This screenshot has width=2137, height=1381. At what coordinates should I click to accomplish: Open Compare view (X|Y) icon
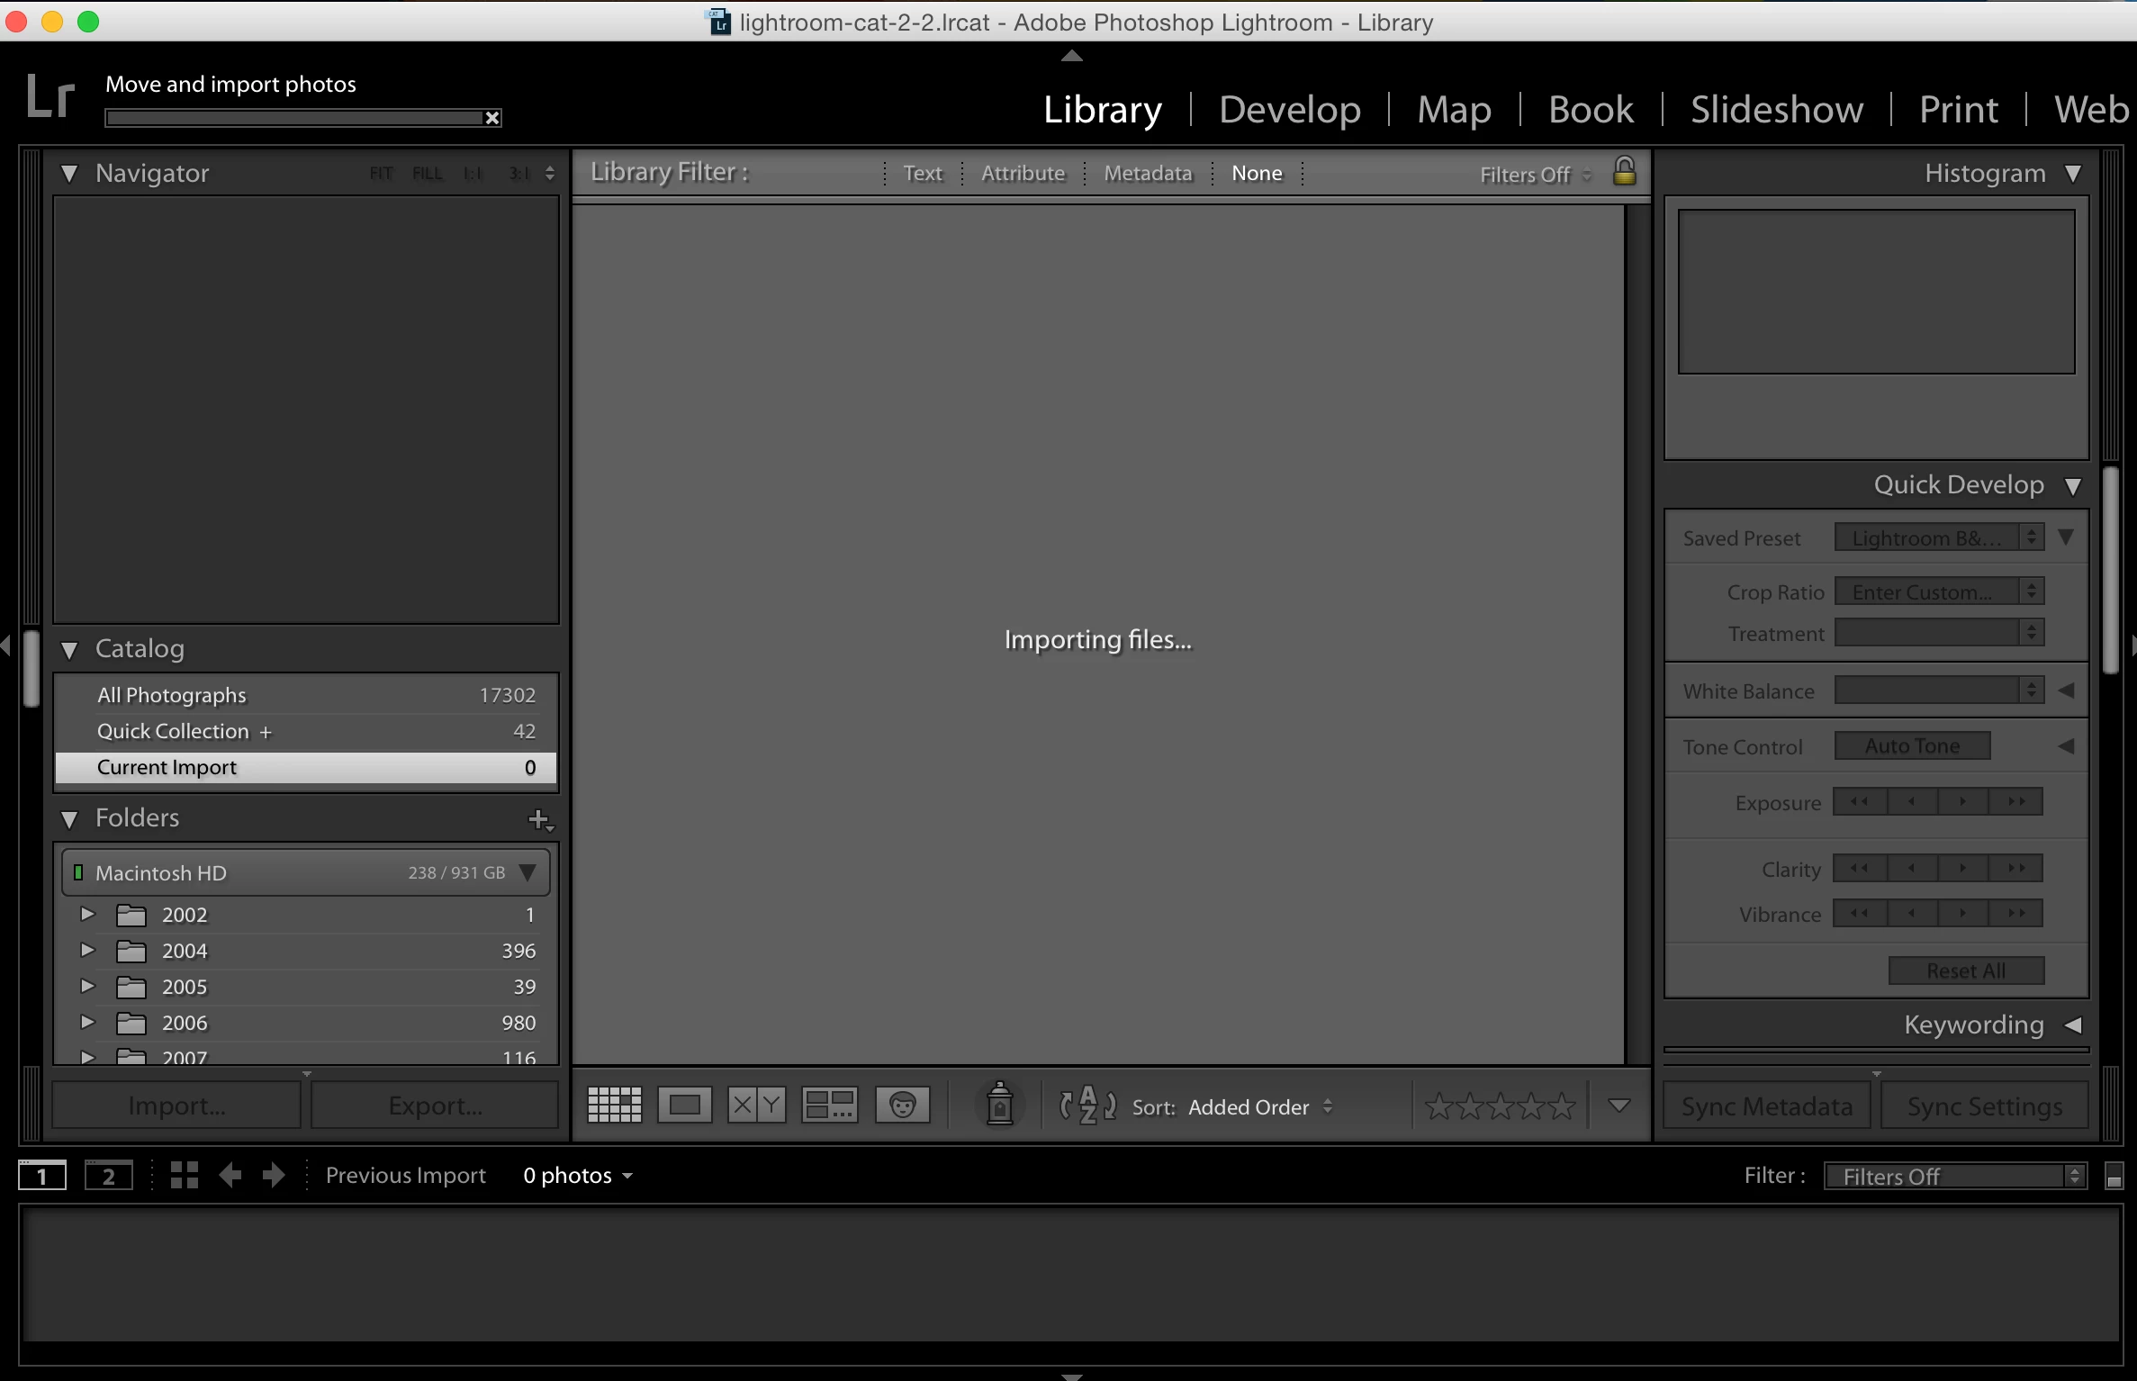[x=756, y=1105]
